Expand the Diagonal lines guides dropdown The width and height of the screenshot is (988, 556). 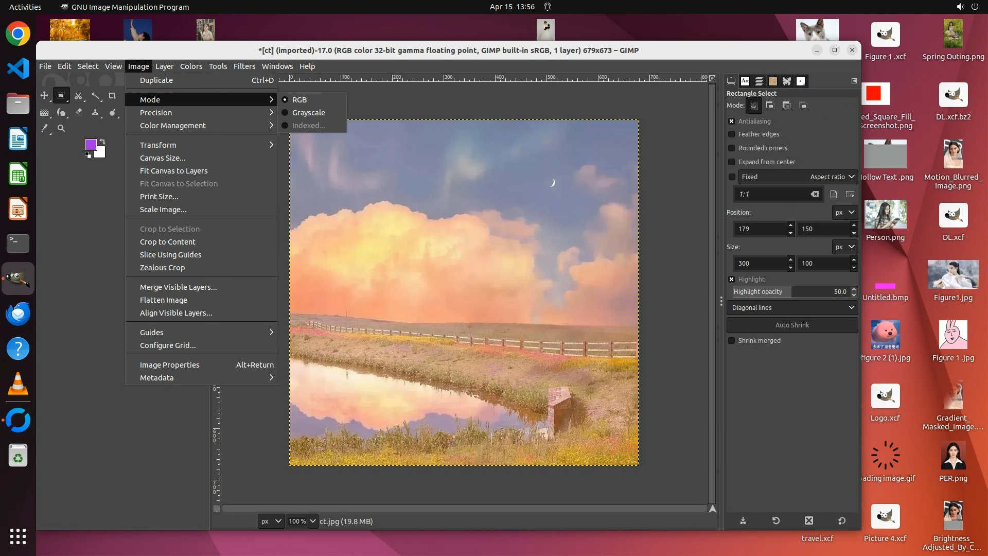[792, 308]
